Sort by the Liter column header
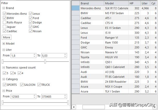The image size is (158, 110). [145, 3]
